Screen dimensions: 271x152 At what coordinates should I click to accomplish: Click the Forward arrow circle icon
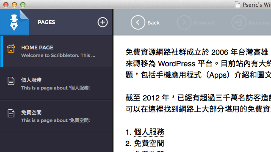click(184, 22)
